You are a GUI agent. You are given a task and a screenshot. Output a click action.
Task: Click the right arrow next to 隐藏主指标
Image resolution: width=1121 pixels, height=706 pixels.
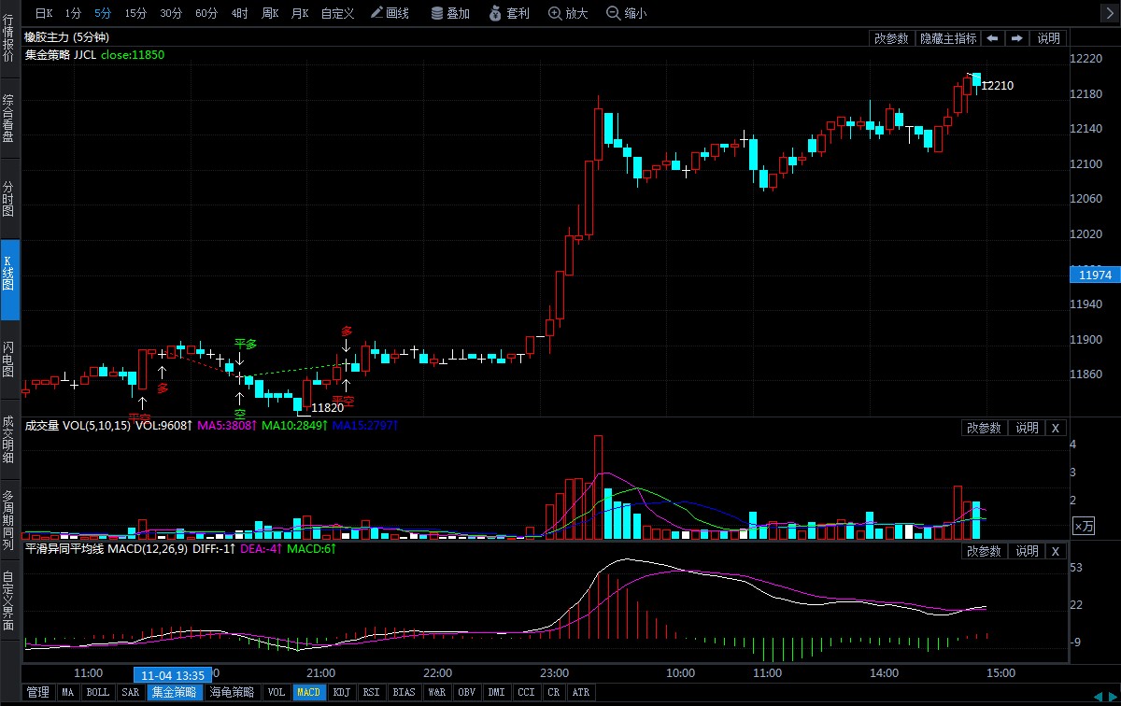[1016, 38]
